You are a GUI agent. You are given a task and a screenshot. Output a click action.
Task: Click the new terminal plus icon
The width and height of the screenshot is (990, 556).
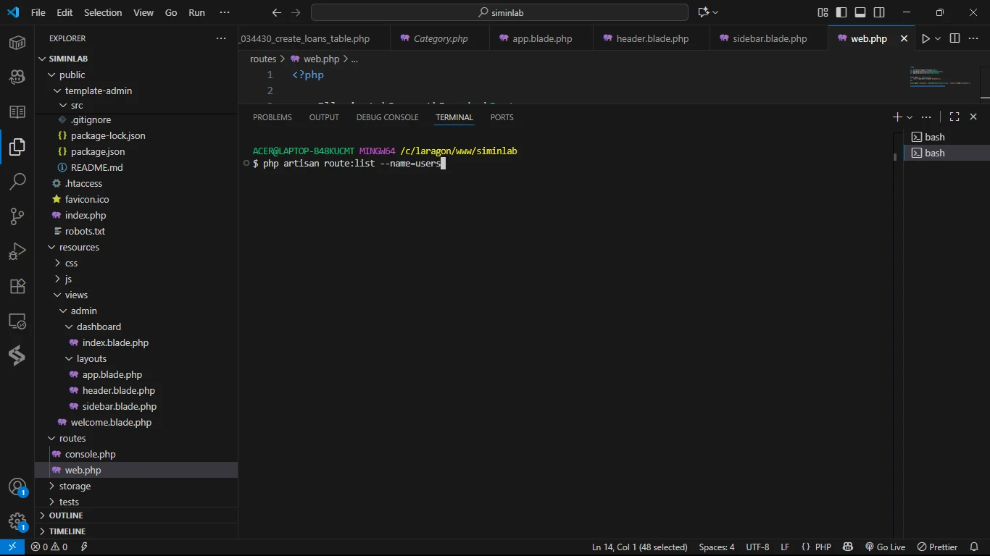[x=897, y=117]
